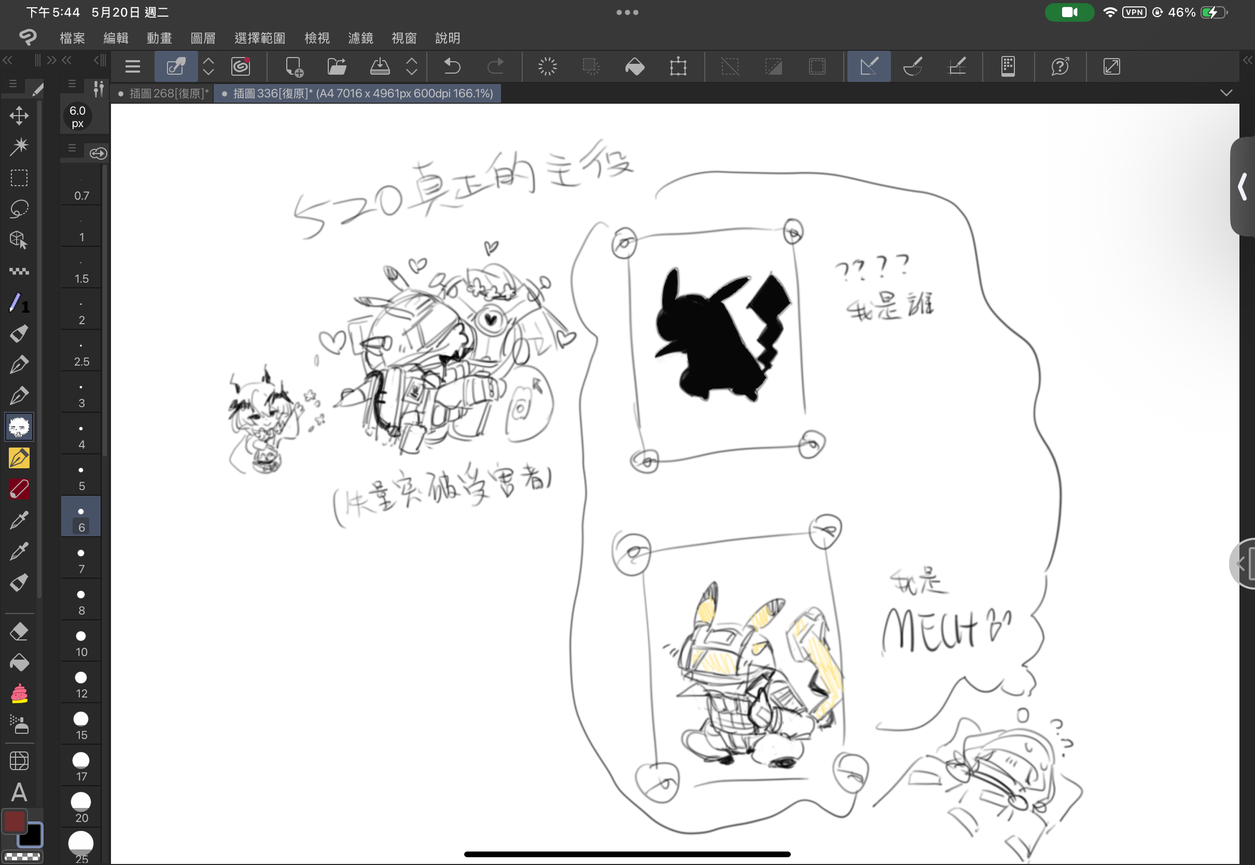Select the Airbrush spray tool
The height and width of the screenshot is (865, 1255).
click(19, 724)
